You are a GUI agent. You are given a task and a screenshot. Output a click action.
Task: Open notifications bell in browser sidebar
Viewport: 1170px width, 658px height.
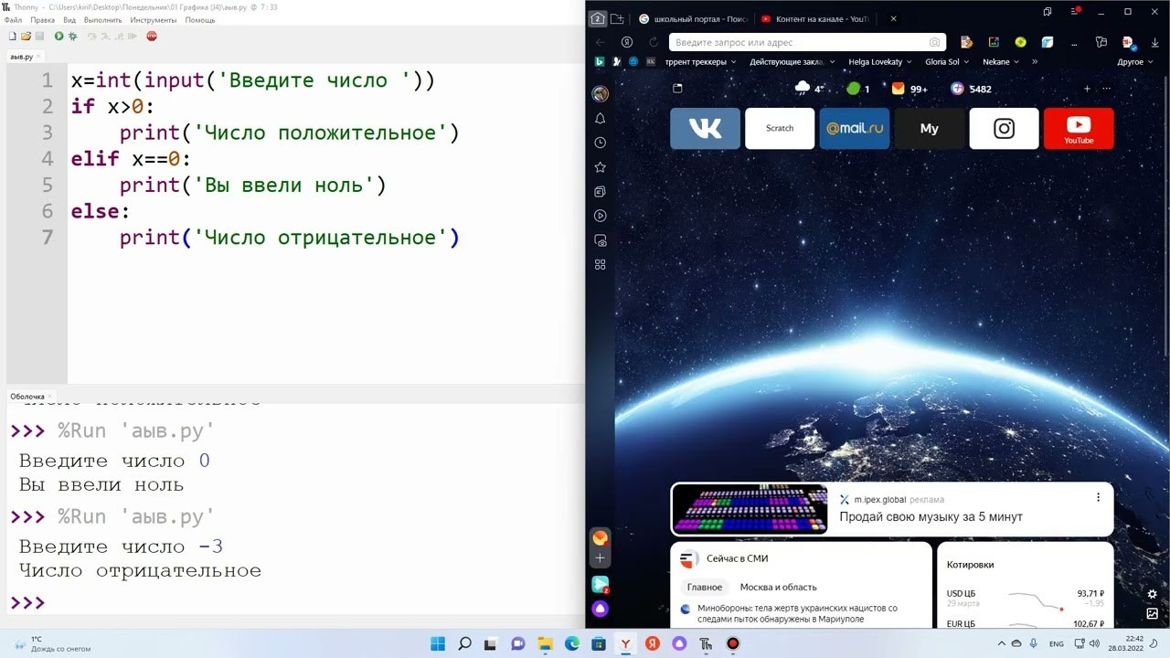[600, 119]
